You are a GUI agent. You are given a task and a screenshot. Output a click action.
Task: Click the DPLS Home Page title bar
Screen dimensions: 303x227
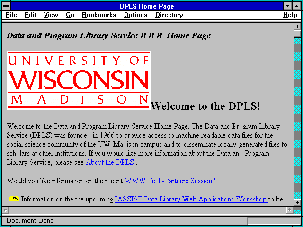pyautogui.click(x=147, y=6)
